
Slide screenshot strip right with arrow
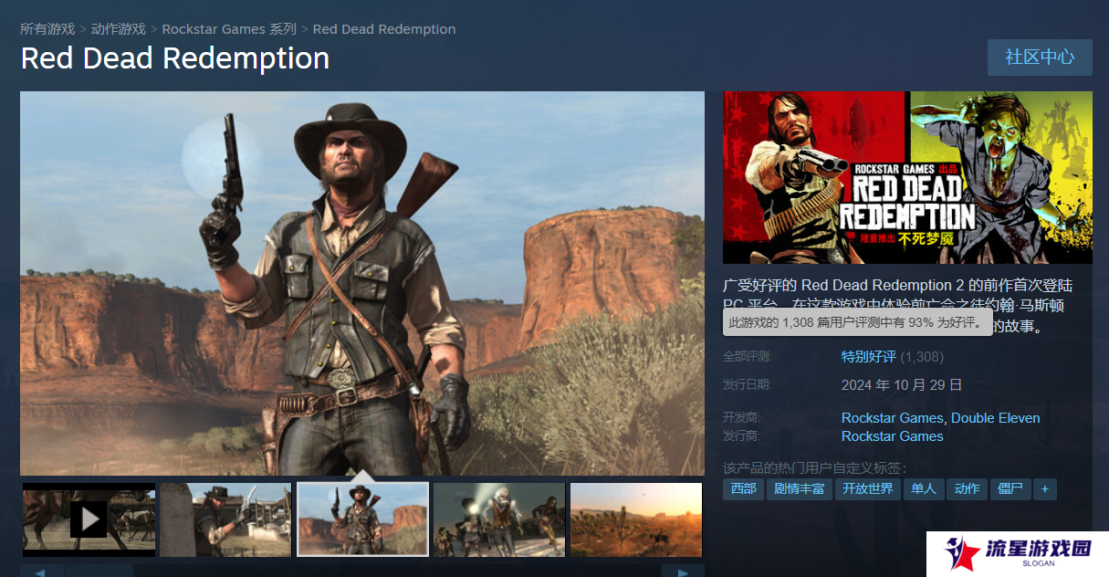pos(683,571)
